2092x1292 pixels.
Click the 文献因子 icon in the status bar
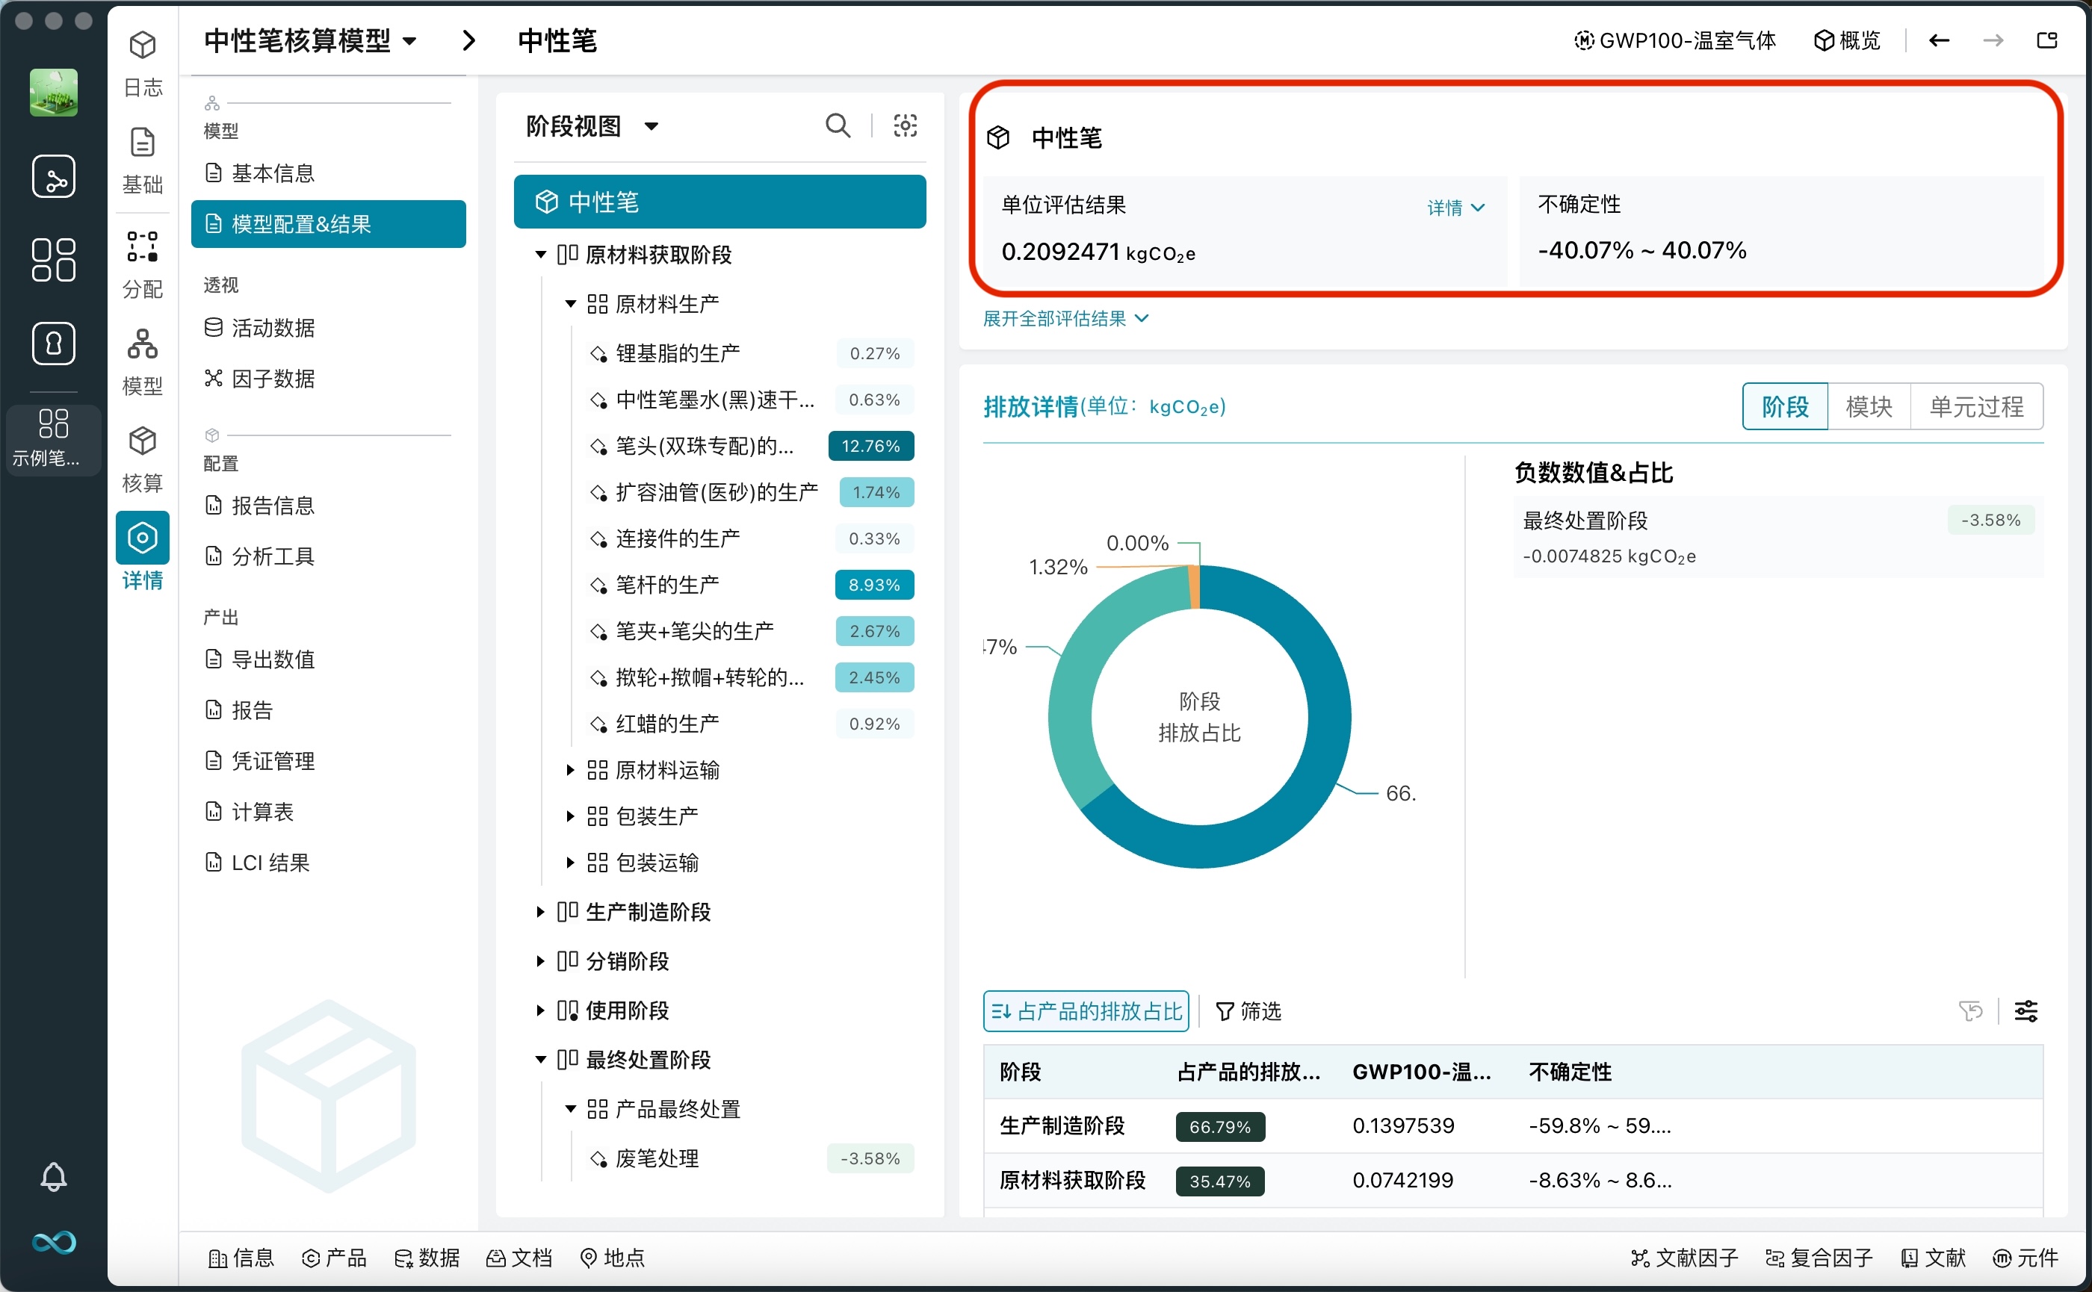pos(1682,1258)
